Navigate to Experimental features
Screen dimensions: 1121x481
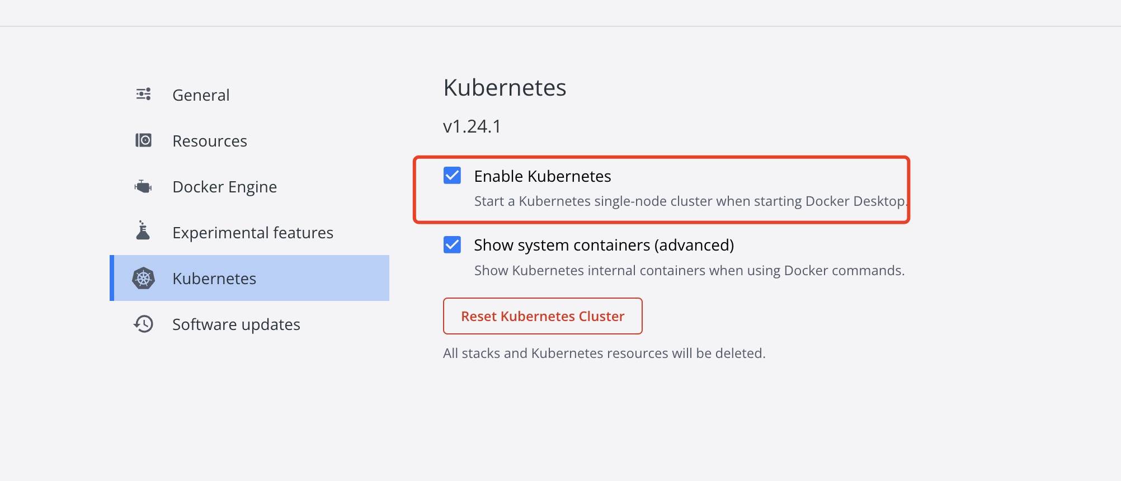click(x=252, y=232)
